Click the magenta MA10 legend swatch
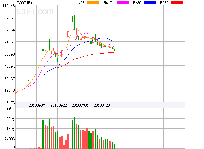204x149 pixels. pos(123,2)
